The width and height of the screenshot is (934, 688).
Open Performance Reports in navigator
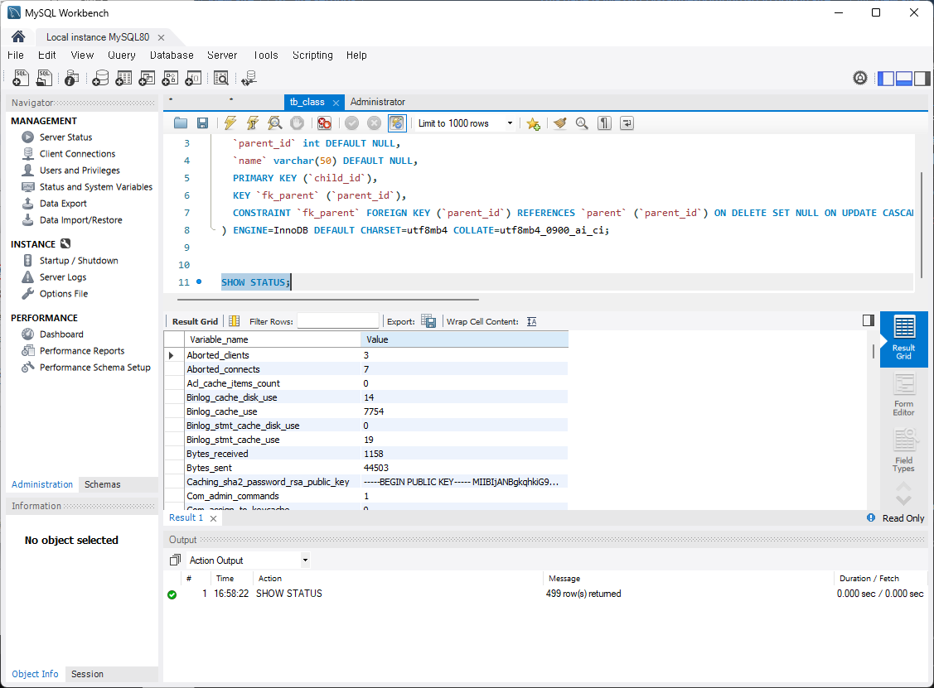(x=82, y=351)
